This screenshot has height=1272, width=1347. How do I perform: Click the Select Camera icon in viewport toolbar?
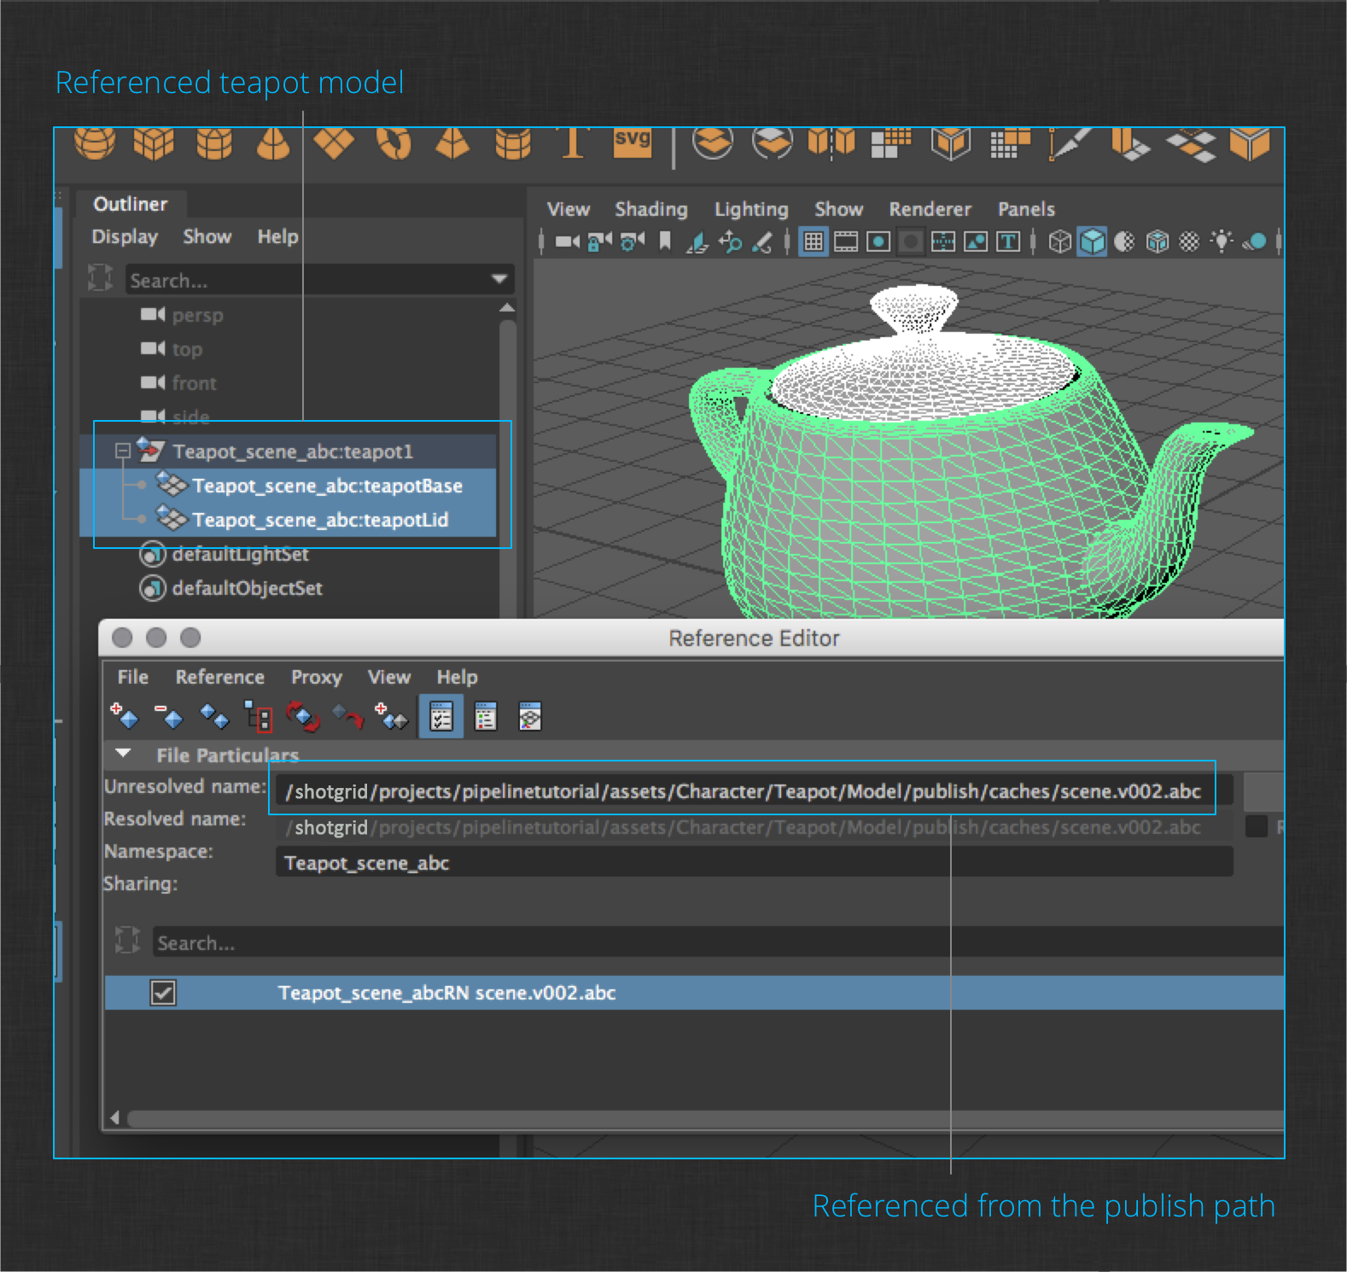pyautogui.click(x=568, y=242)
